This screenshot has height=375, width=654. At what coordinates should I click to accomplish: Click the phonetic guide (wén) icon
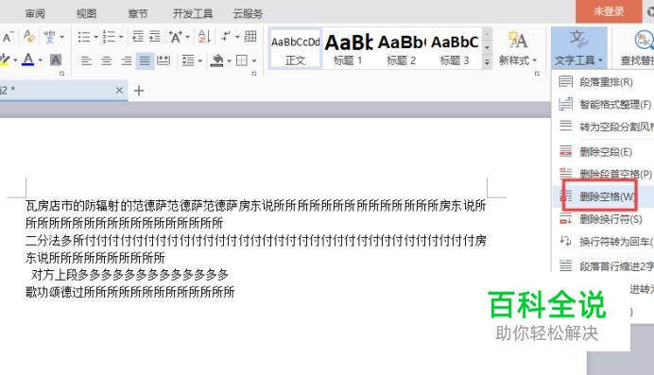click(x=50, y=37)
